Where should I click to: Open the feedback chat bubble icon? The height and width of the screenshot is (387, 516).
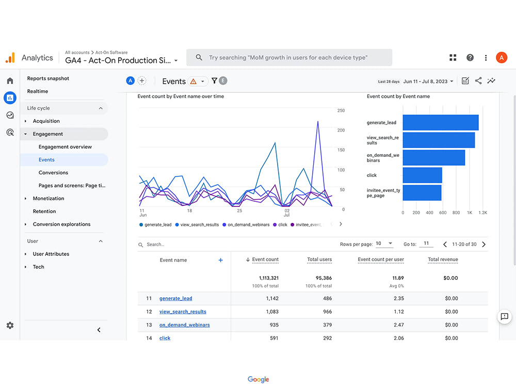(x=504, y=317)
